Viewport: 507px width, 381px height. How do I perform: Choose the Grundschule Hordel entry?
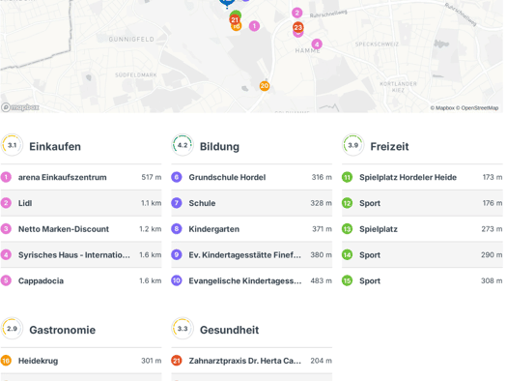(x=251, y=177)
